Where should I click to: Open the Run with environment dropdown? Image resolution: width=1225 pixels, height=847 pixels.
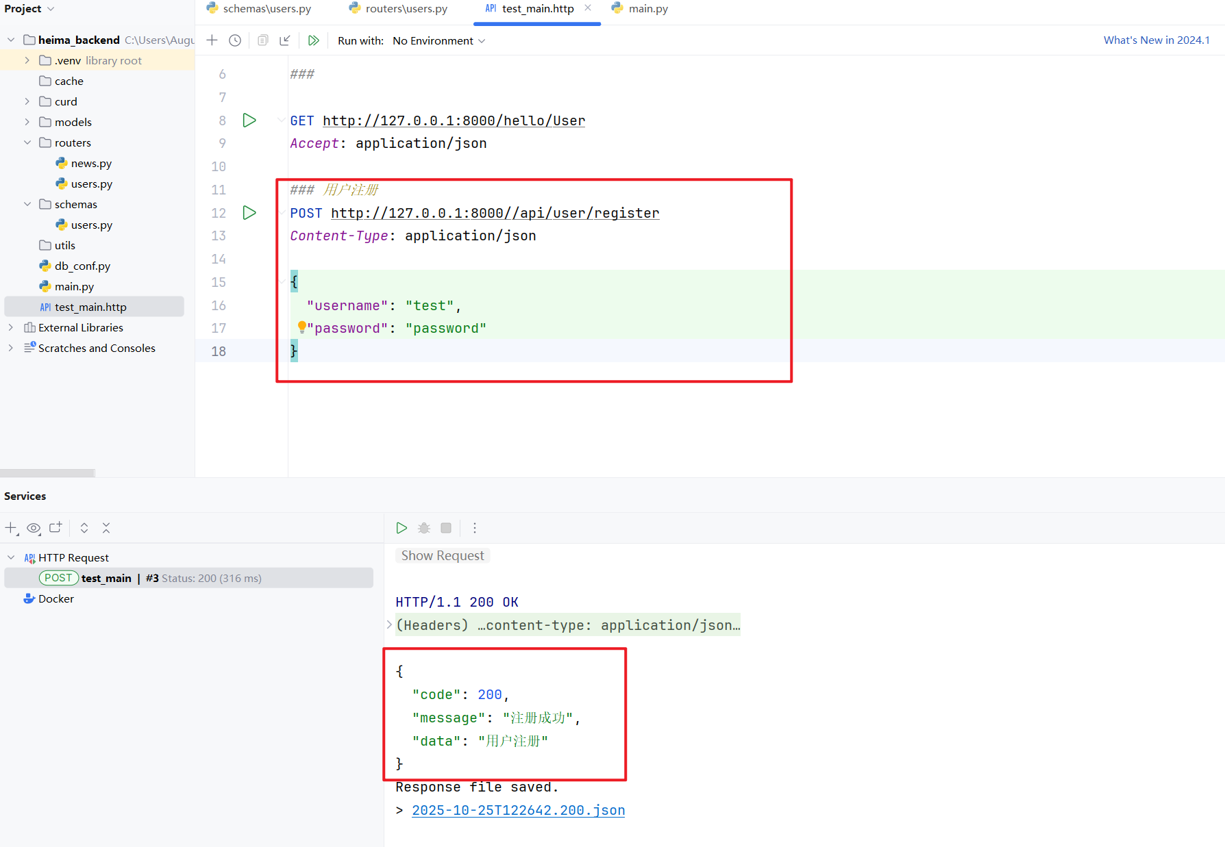(438, 41)
